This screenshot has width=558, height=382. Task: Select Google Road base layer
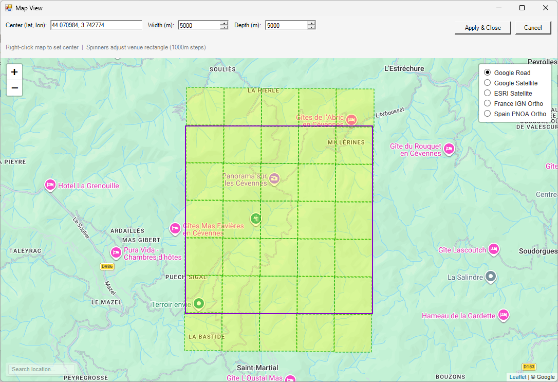pos(488,72)
